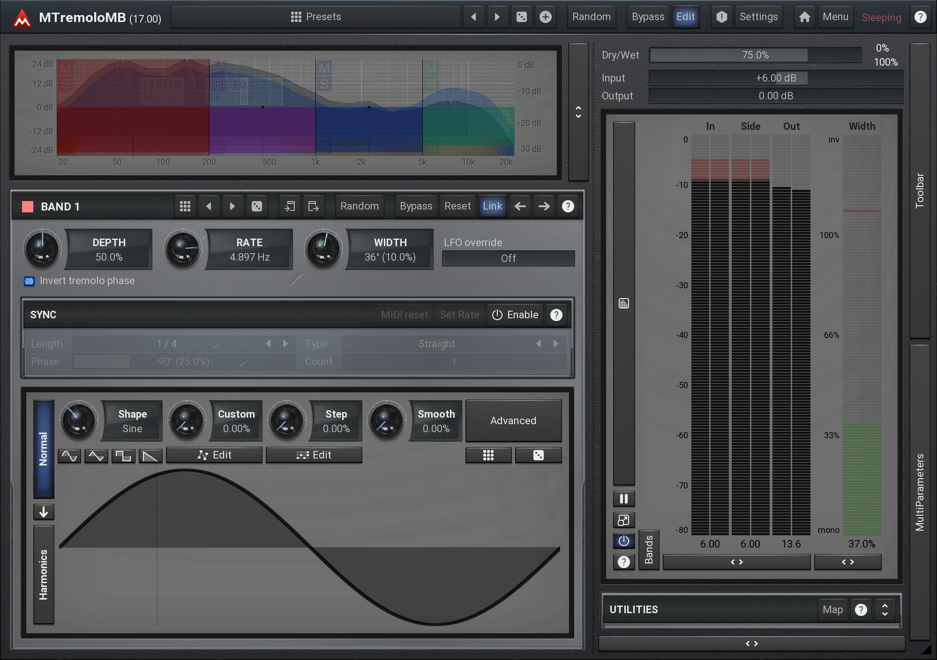Open the LFO override dropdown
Image resolution: width=937 pixels, height=660 pixels.
click(508, 259)
